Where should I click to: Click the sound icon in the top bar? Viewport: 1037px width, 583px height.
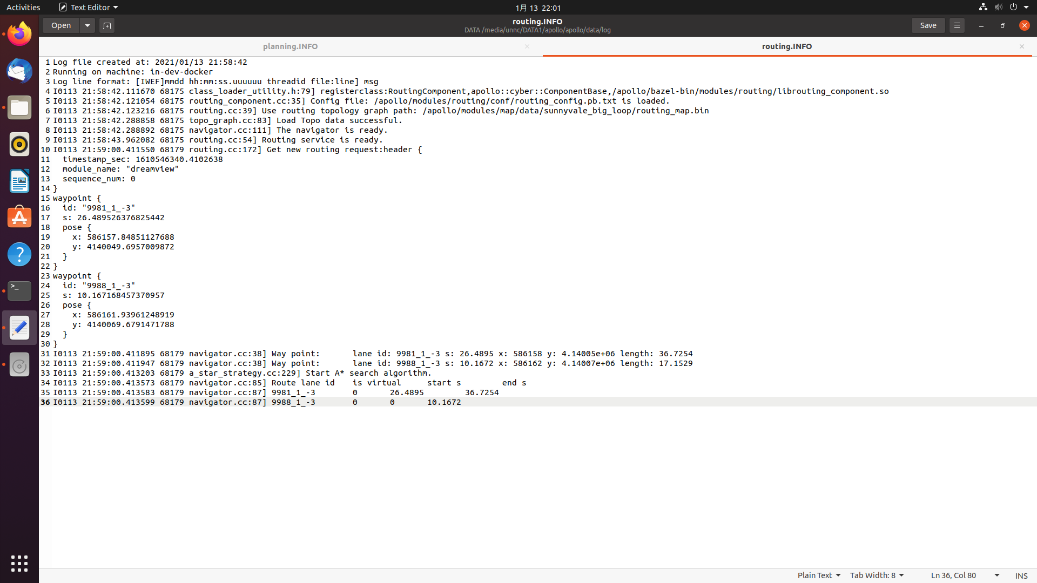click(x=998, y=7)
